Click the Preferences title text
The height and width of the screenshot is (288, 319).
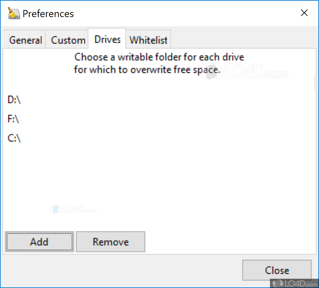point(48,14)
